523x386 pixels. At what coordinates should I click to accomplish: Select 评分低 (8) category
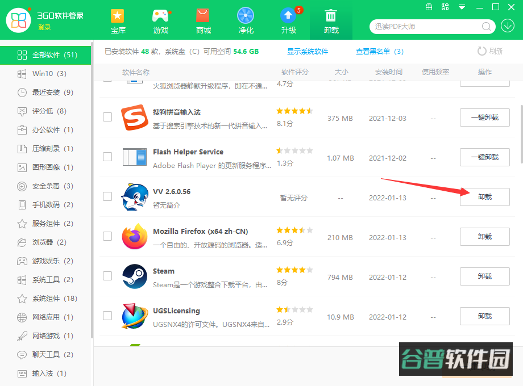click(x=45, y=111)
